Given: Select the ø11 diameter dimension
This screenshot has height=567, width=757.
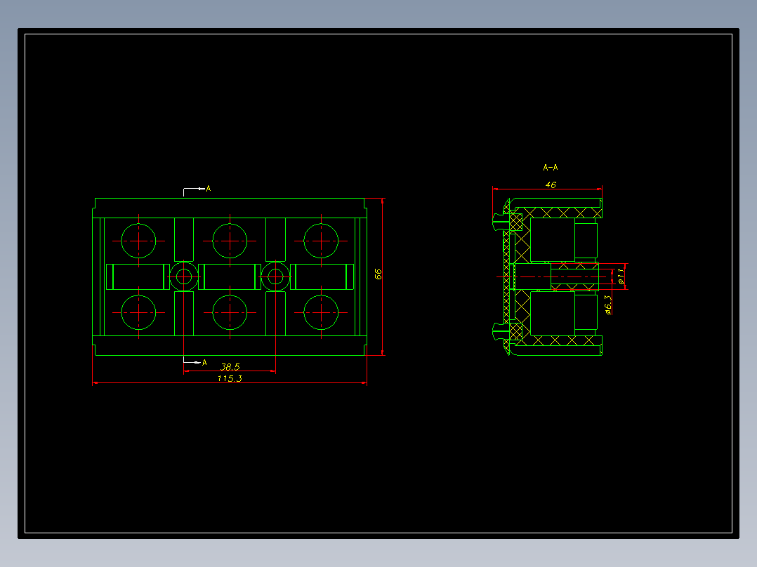Looking at the screenshot, I should pos(621,276).
